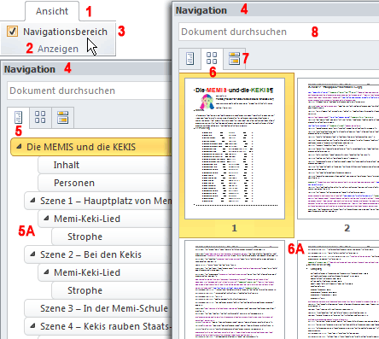Select search results icon in right Navigation pane
Viewport: 379px width, 339px height.
(x=234, y=58)
